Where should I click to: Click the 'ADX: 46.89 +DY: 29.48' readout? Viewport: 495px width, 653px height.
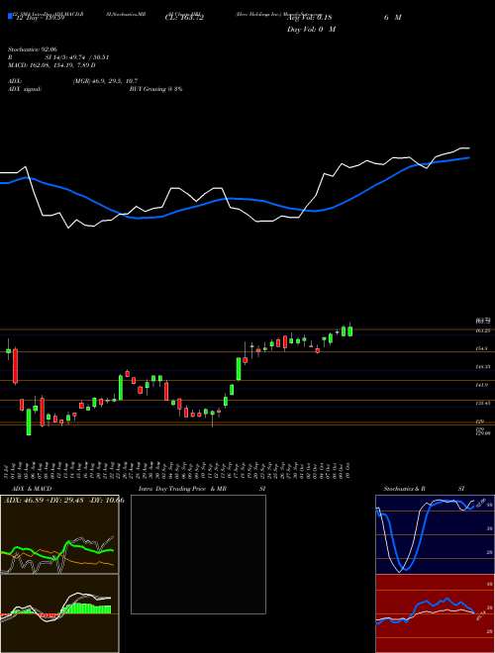pyautogui.click(x=46, y=500)
